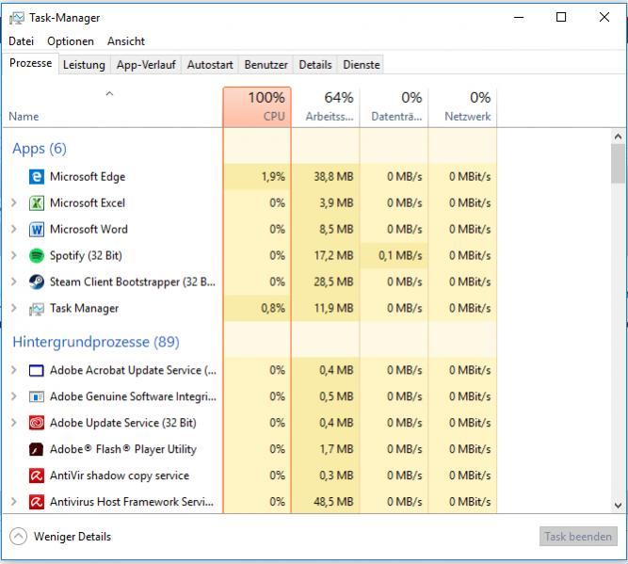Screen dimensions: 628x564
Task: Open the Autostart tab
Action: (210, 65)
